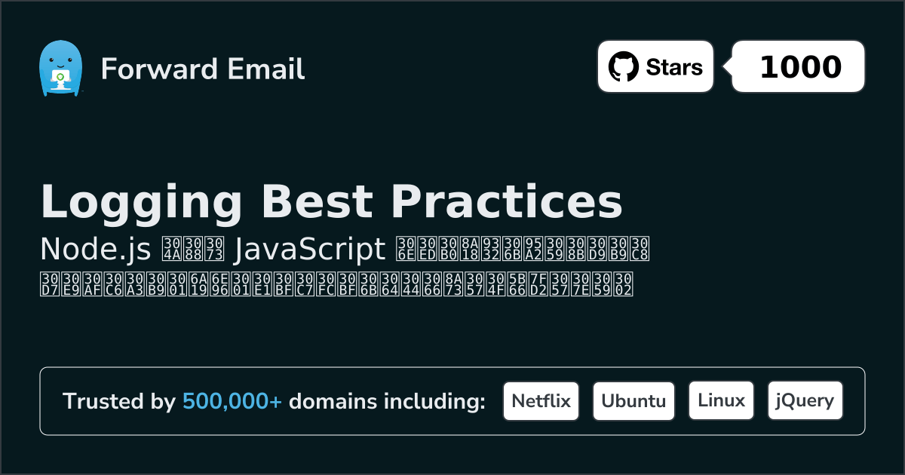The height and width of the screenshot is (475, 905).
Task: Pick the Linux badge
Action: coord(721,401)
